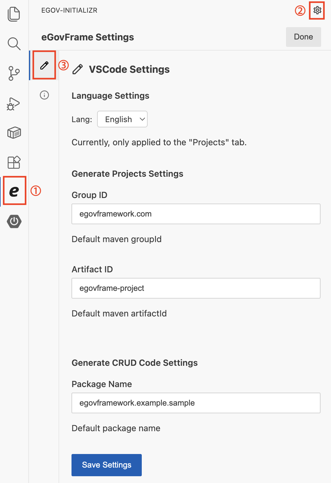This screenshot has height=483, width=331.
Task: Open the container registry box icon
Action: [x=14, y=133]
